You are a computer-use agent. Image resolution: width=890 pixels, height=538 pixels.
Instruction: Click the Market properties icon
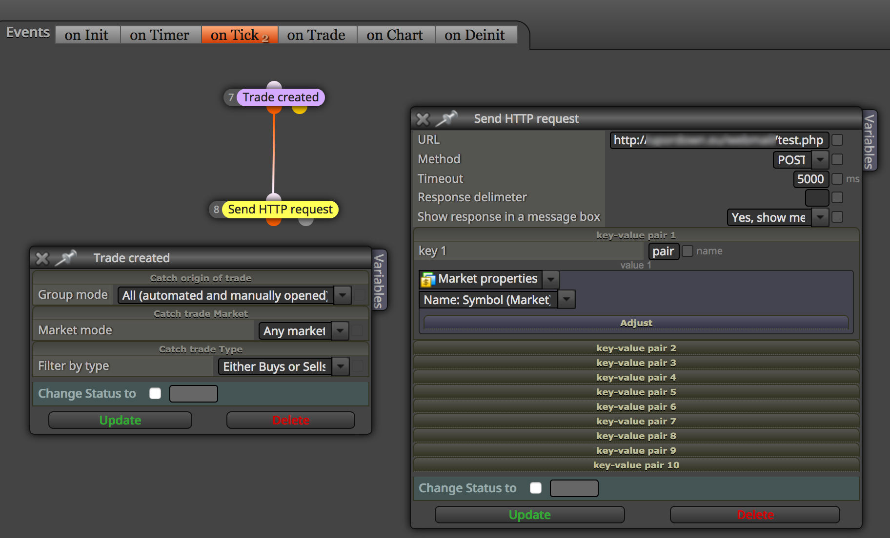tap(428, 279)
